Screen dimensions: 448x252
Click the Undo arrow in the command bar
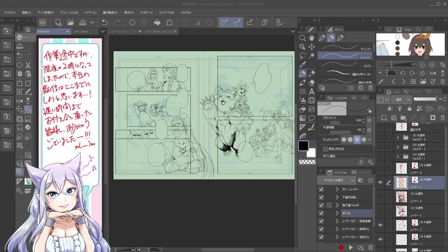point(105,22)
